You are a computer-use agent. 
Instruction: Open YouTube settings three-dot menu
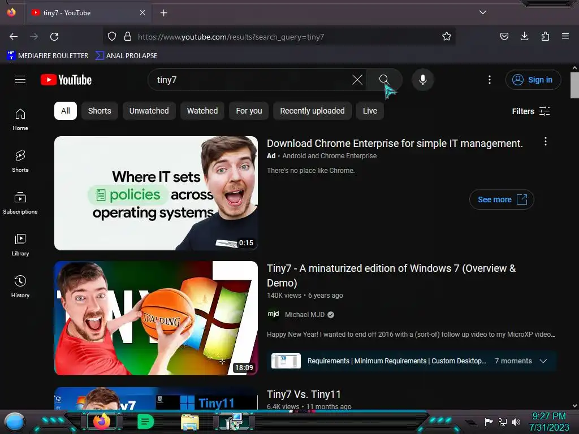coord(490,80)
